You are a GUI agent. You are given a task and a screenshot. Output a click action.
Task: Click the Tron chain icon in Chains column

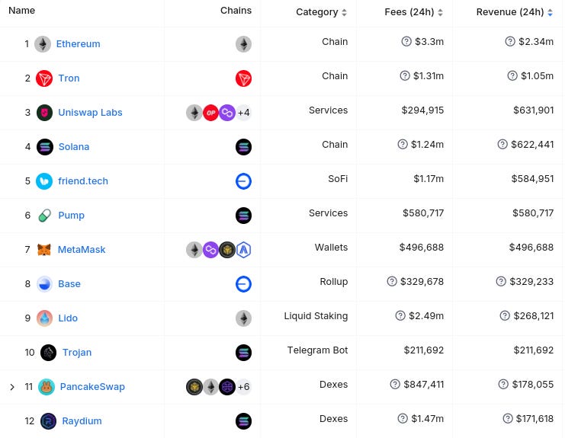point(243,78)
